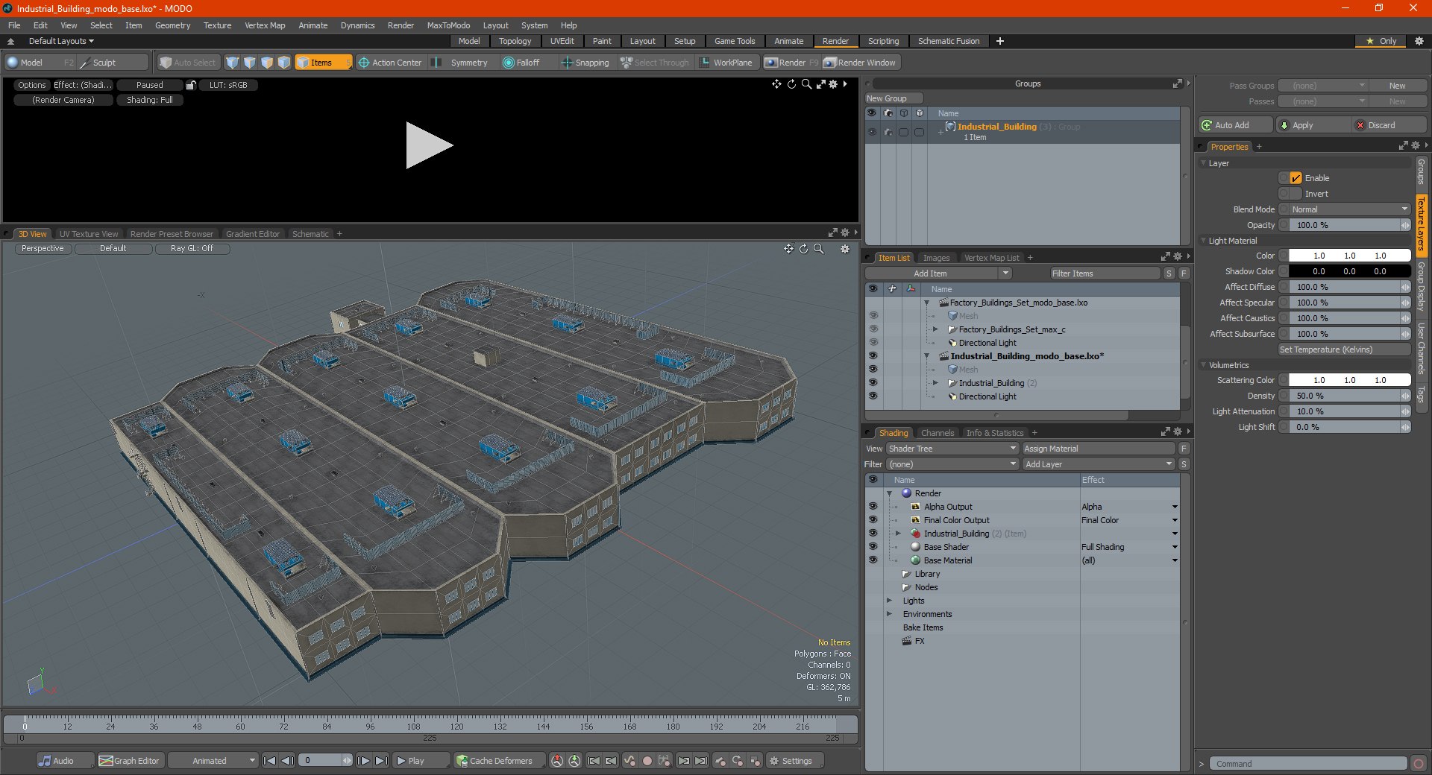Open the Blend Mode Normal dropdown
The height and width of the screenshot is (775, 1432).
(1350, 209)
